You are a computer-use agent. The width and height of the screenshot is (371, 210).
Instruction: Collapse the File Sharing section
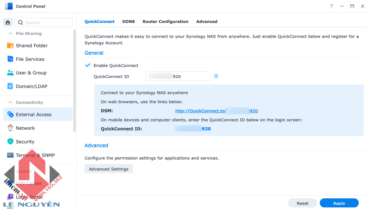10,33
